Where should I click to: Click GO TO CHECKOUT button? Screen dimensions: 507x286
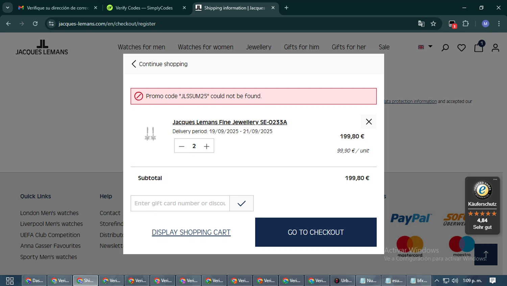coord(316,232)
